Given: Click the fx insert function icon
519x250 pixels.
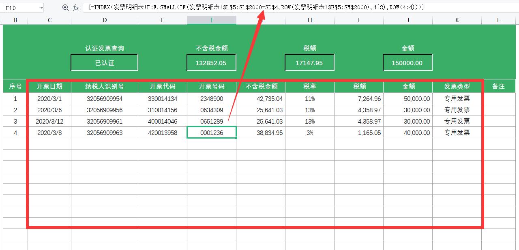Looking at the screenshot, I should tap(78, 7).
